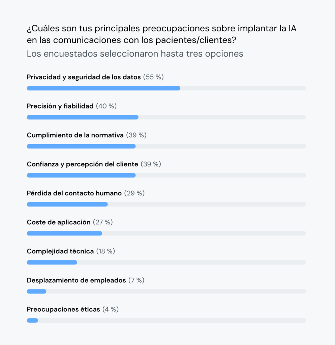
Task: Select the 'Coste de aplicación' label
Action: 59,222
